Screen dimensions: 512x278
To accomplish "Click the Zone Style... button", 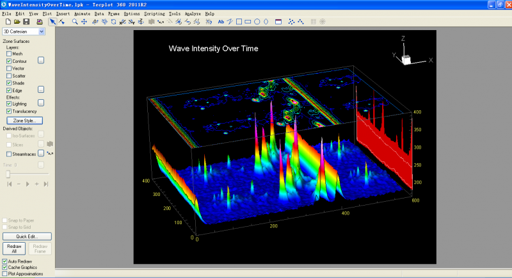I will coord(24,120).
